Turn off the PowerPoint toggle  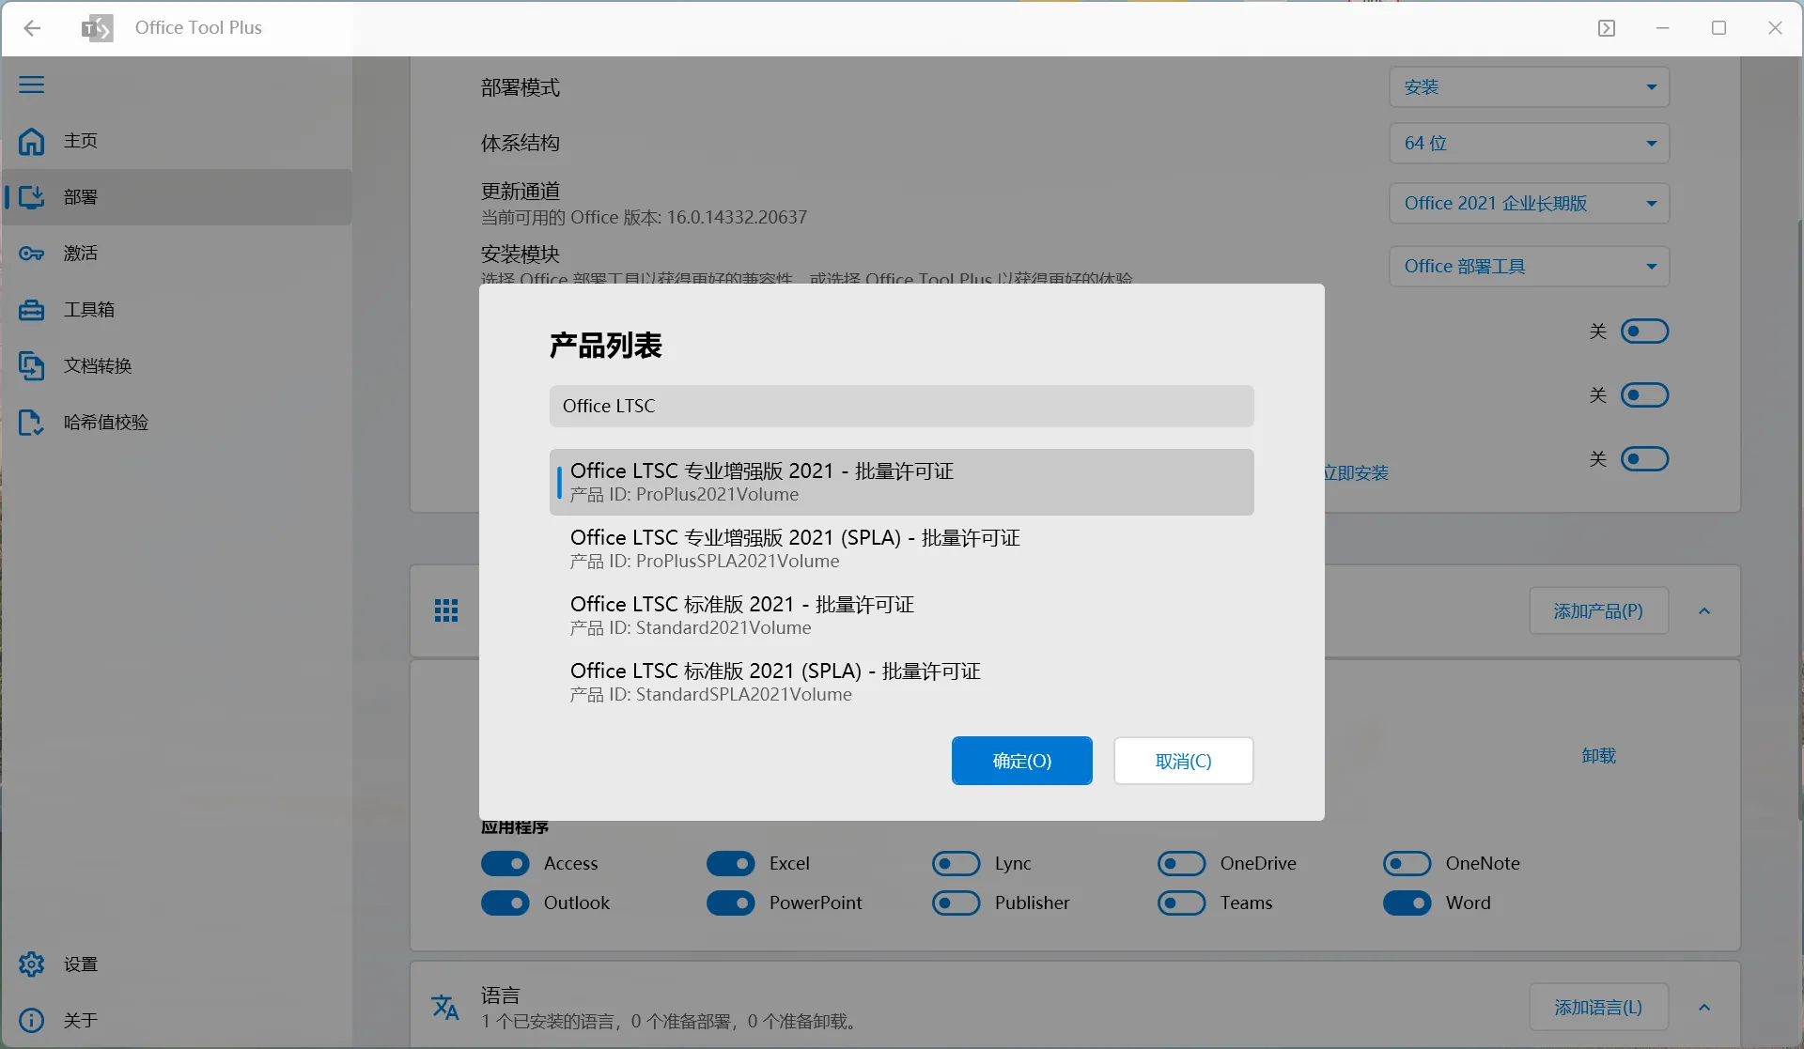pyautogui.click(x=732, y=902)
